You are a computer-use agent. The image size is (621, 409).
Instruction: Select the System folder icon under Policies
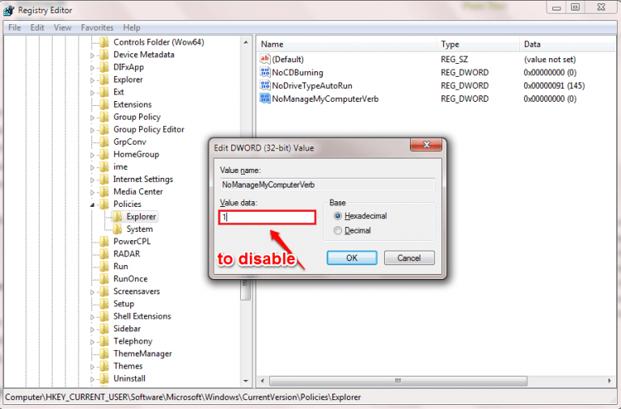click(x=117, y=229)
